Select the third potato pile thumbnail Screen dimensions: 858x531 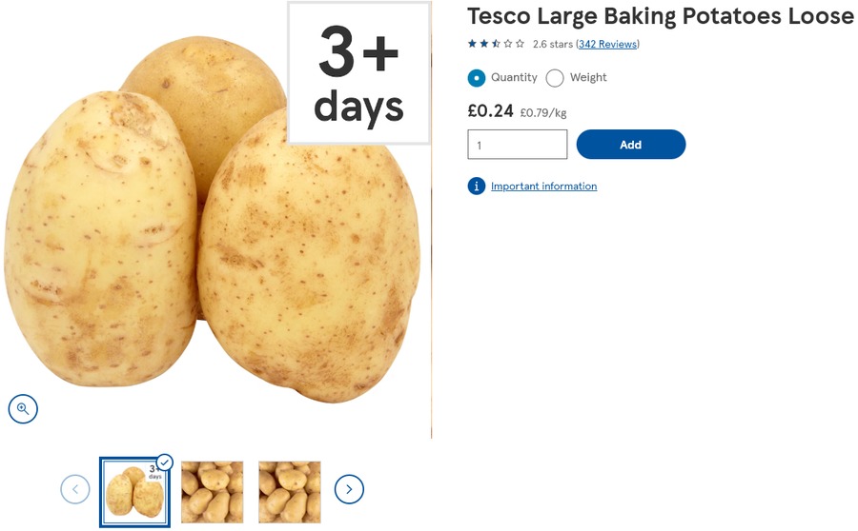pos(289,491)
